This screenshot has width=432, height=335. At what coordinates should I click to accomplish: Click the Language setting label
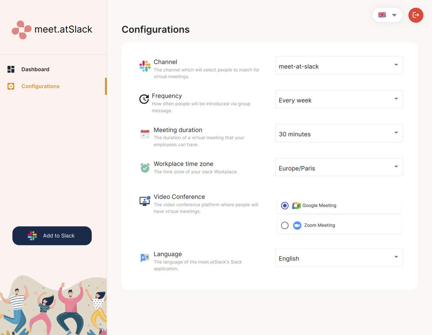pos(168,254)
